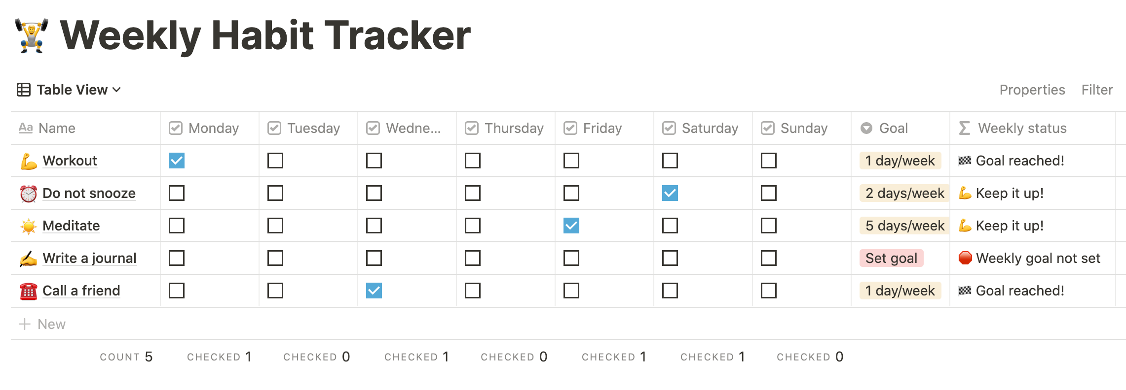Expand the Table View dropdown chevron
This screenshot has height=390, width=1126.
[116, 90]
